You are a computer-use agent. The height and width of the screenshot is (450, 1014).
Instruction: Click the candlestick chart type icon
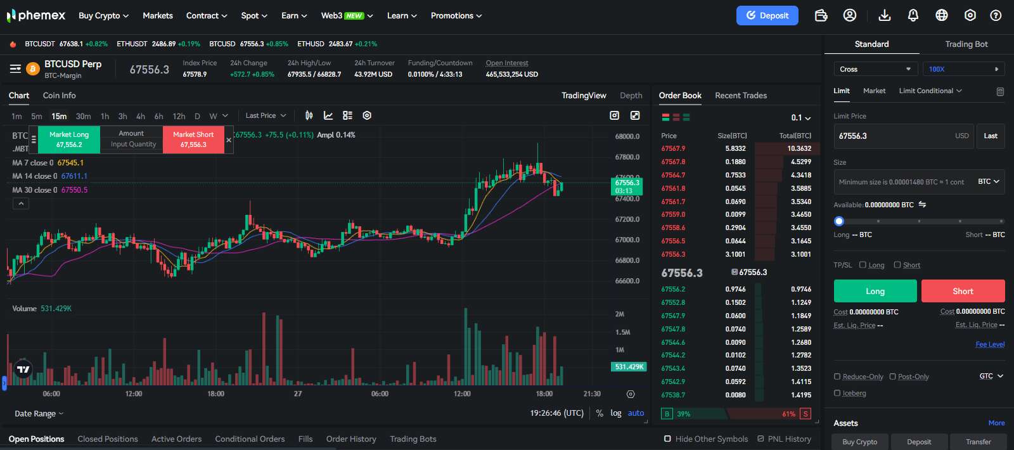(x=309, y=115)
